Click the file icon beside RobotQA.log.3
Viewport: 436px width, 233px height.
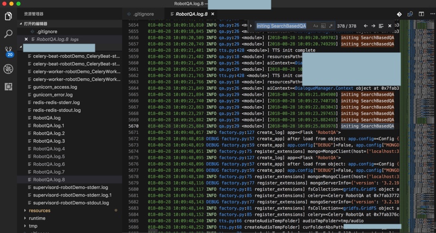coord(30,141)
